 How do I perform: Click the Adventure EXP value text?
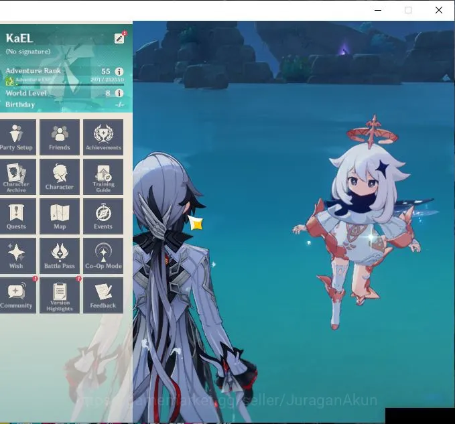click(107, 80)
